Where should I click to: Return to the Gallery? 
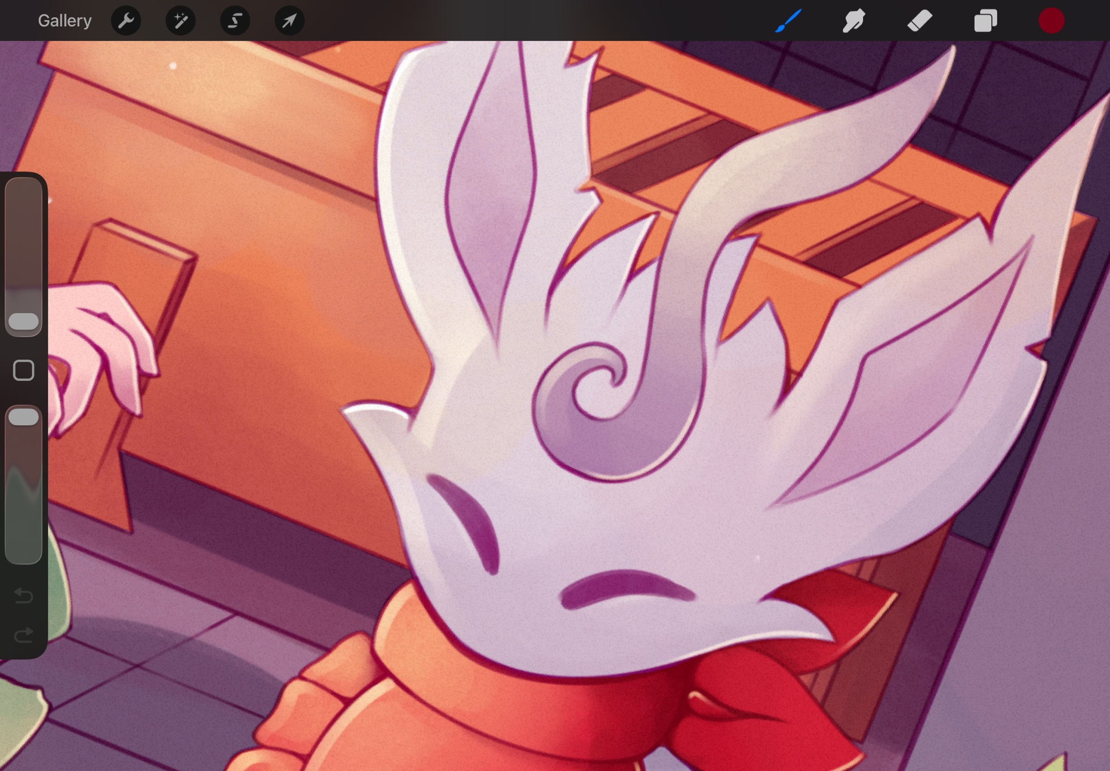pos(64,21)
